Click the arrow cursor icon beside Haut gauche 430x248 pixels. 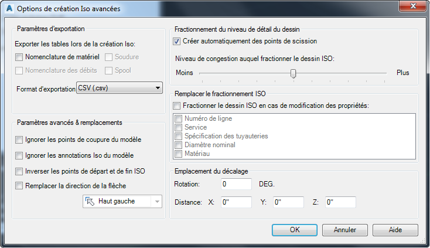point(90,201)
